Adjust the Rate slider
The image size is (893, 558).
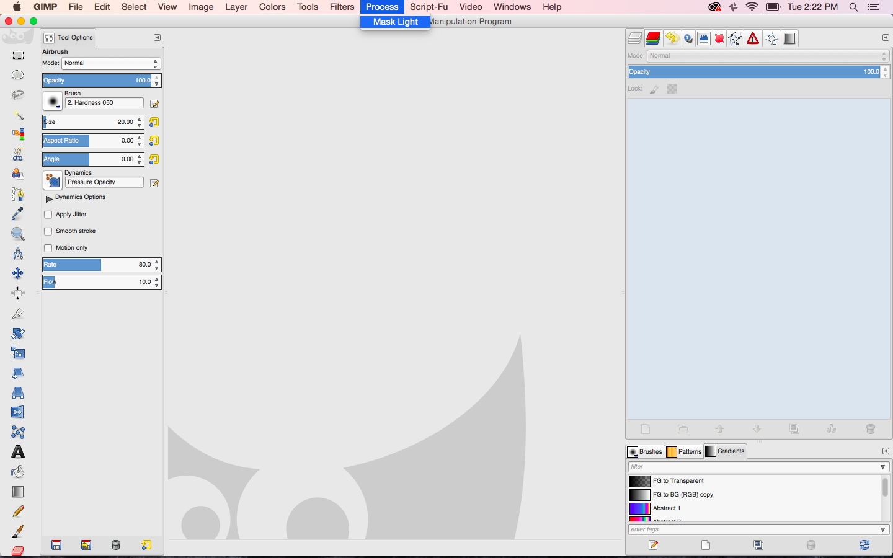tap(102, 265)
